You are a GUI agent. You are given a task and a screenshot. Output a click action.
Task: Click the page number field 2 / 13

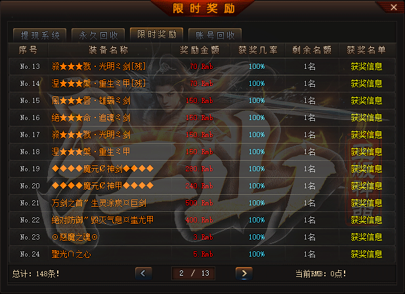(x=193, y=274)
